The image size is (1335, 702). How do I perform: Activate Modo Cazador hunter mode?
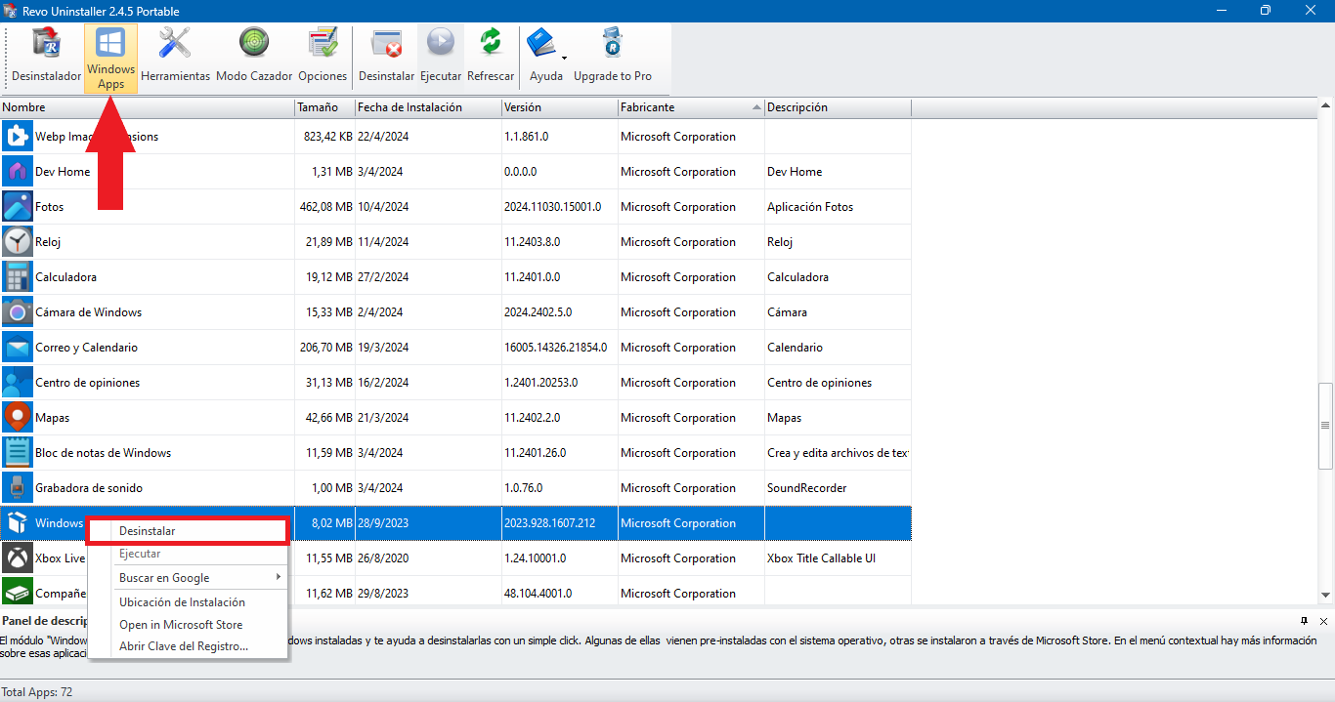(254, 57)
